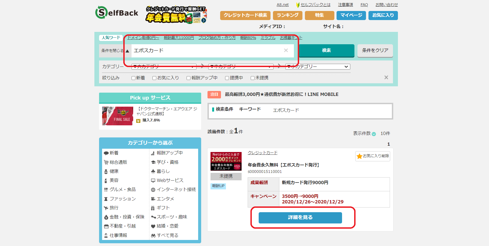Open the 年会費無料 credit card banner
Screen dimensions: 489x246
[176, 15]
